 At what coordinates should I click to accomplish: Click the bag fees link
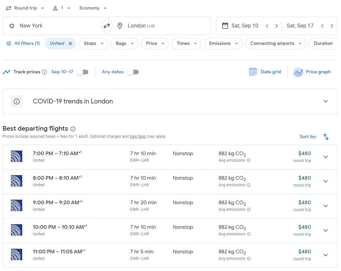tap(138, 136)
